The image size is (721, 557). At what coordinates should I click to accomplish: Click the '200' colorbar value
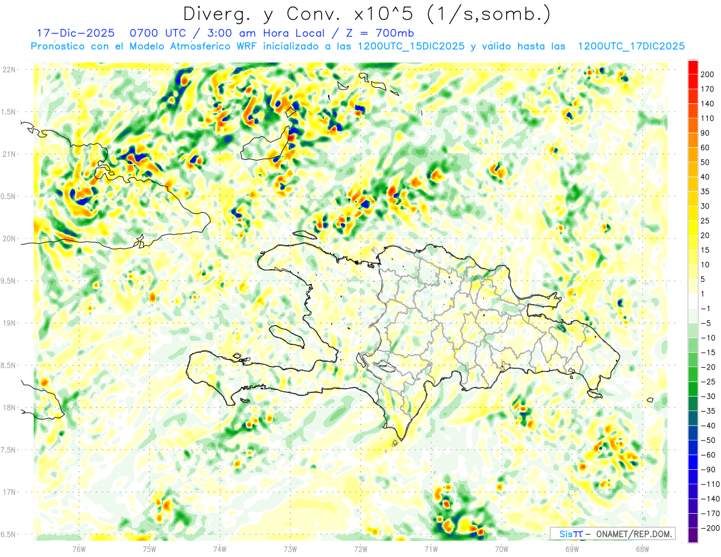(x=707, y=74)
